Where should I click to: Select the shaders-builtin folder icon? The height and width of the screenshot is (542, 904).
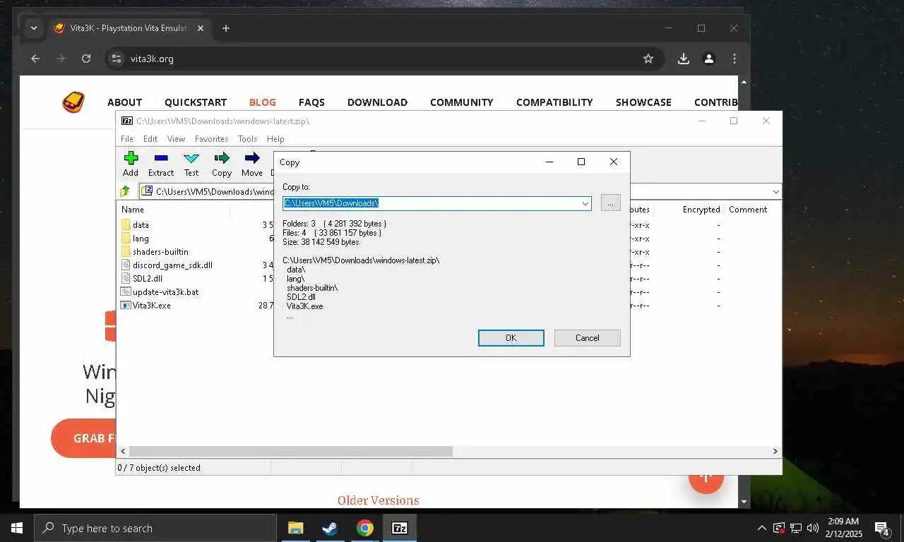(x=126, y=251)
